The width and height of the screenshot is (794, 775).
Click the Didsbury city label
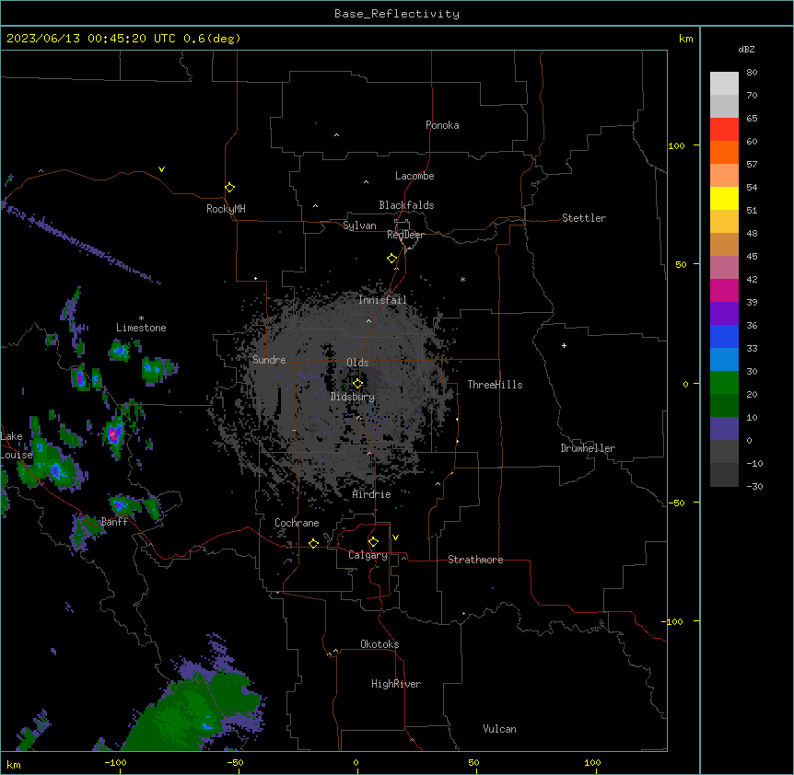pyautogui.click(x=352, y=397)
